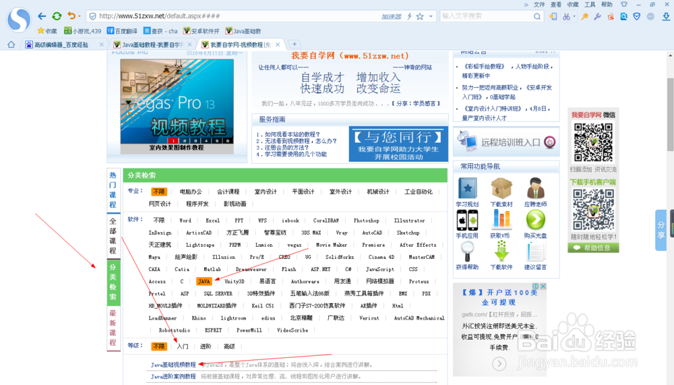Viewport: 674px width, 385px height.
Task: Select the 进阶 level filter
Action: point(206,347)
